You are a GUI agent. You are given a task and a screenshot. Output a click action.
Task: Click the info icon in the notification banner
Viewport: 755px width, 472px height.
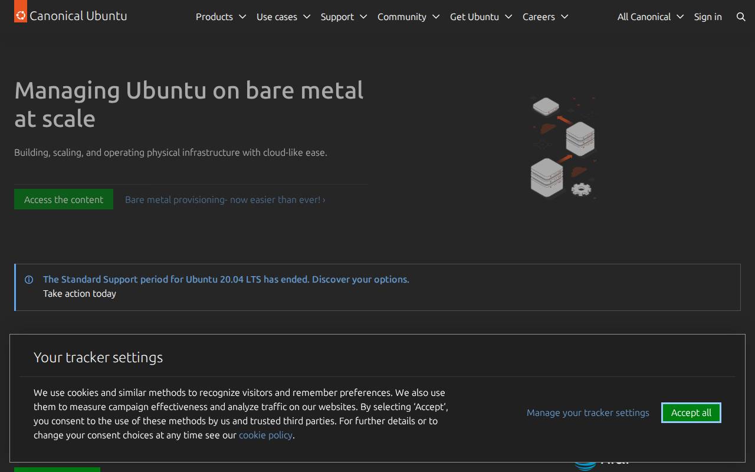pos(29,280)
